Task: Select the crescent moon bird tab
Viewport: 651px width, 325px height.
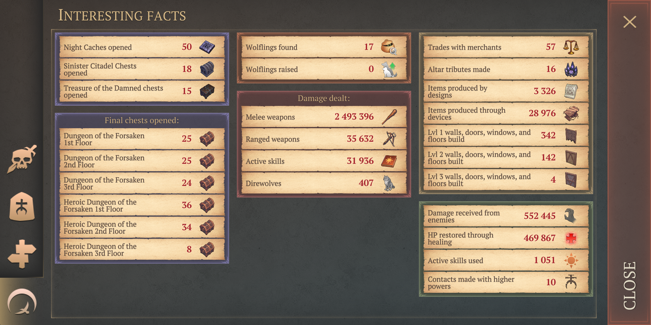Action: point(22,302)
